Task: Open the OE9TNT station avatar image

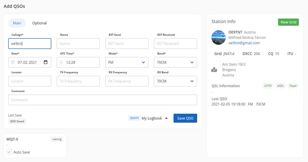Action: 218,37
